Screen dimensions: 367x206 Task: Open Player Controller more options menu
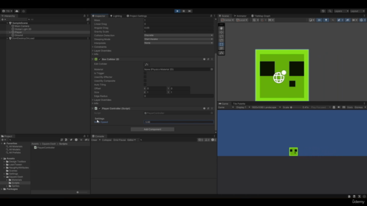coord(212,108)
